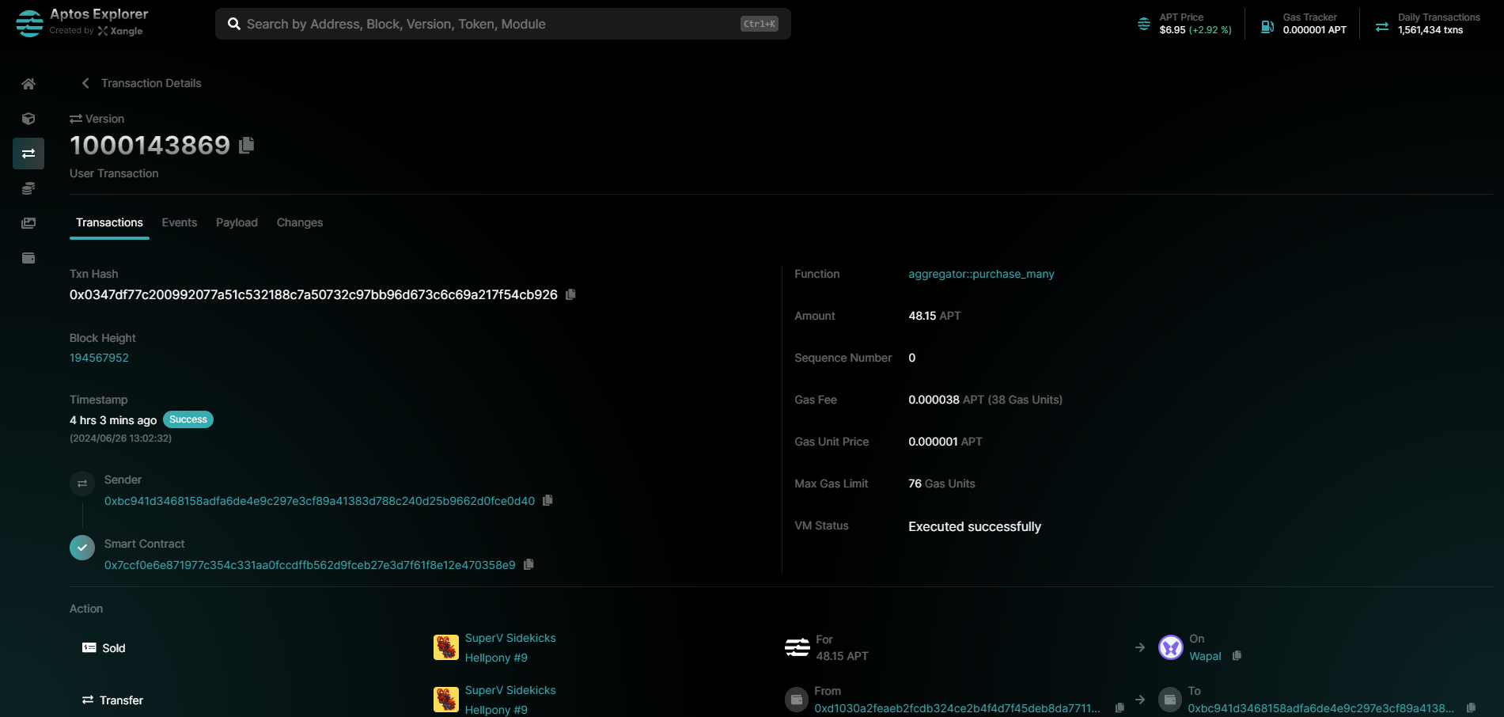This screenshot has width=1504, height=717.
Task: Go back using Transaction Details chevron
Action: [x=85, y=83]
